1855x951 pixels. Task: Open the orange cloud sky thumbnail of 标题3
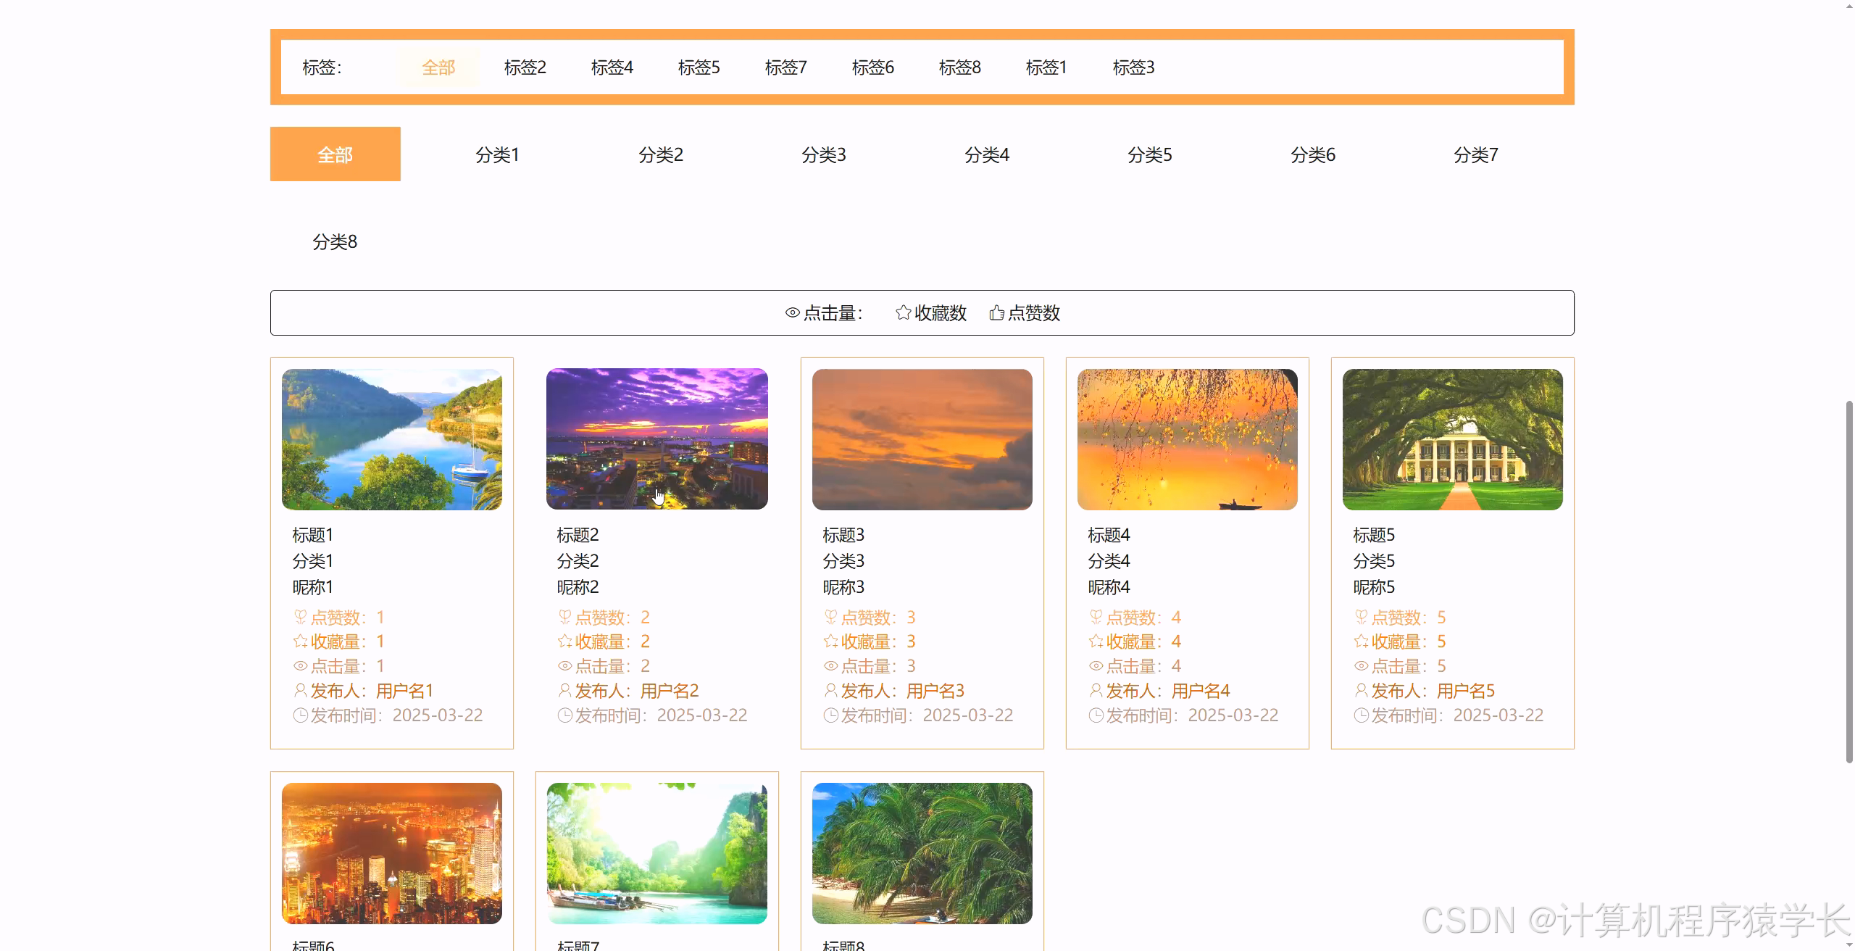pos(922,439)
